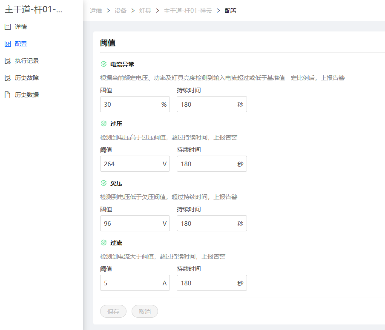Toggle the green check for 过压
This screenshot has width=385, height=330.
[x=103, y=124]
